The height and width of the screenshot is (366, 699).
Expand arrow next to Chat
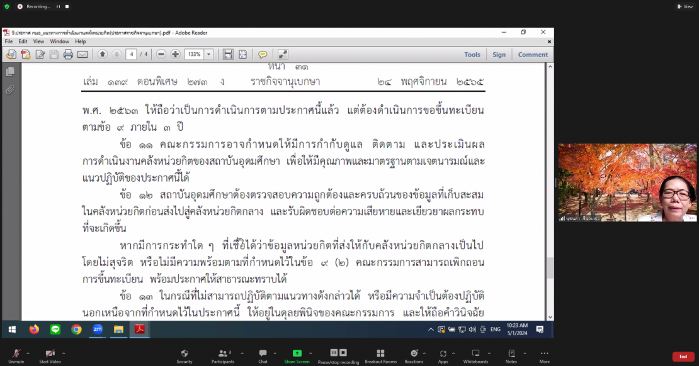coord(275,353)
